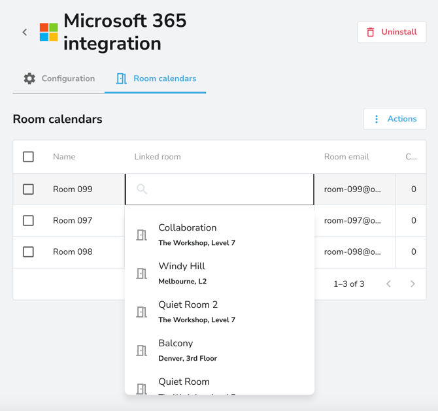The image size is (438, 411).
Task: Click the 1–3 of 3 pagination text
Action: (x=349, y=284)
